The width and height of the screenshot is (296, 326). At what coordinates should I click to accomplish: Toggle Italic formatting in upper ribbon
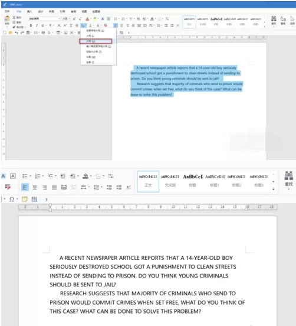coord(37,25)
